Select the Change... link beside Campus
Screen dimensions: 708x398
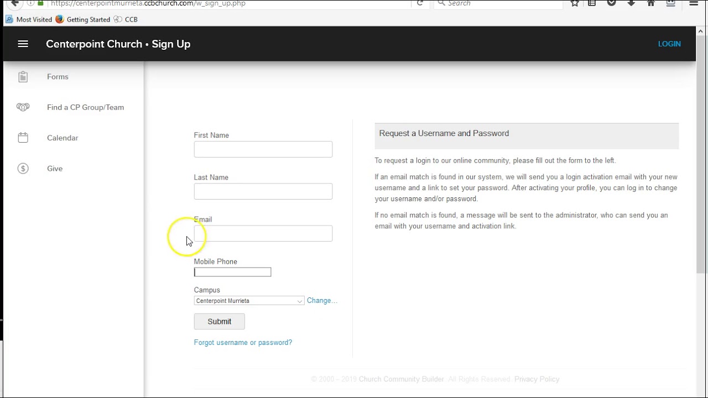coord(322,301)
